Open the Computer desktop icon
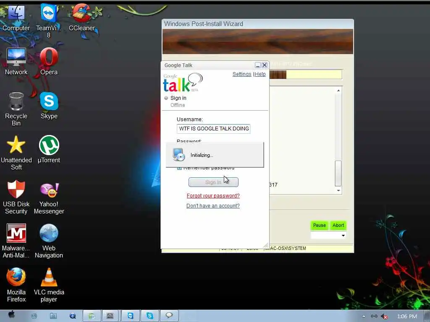This screenshot has width=430, height=322. point(16,18)
